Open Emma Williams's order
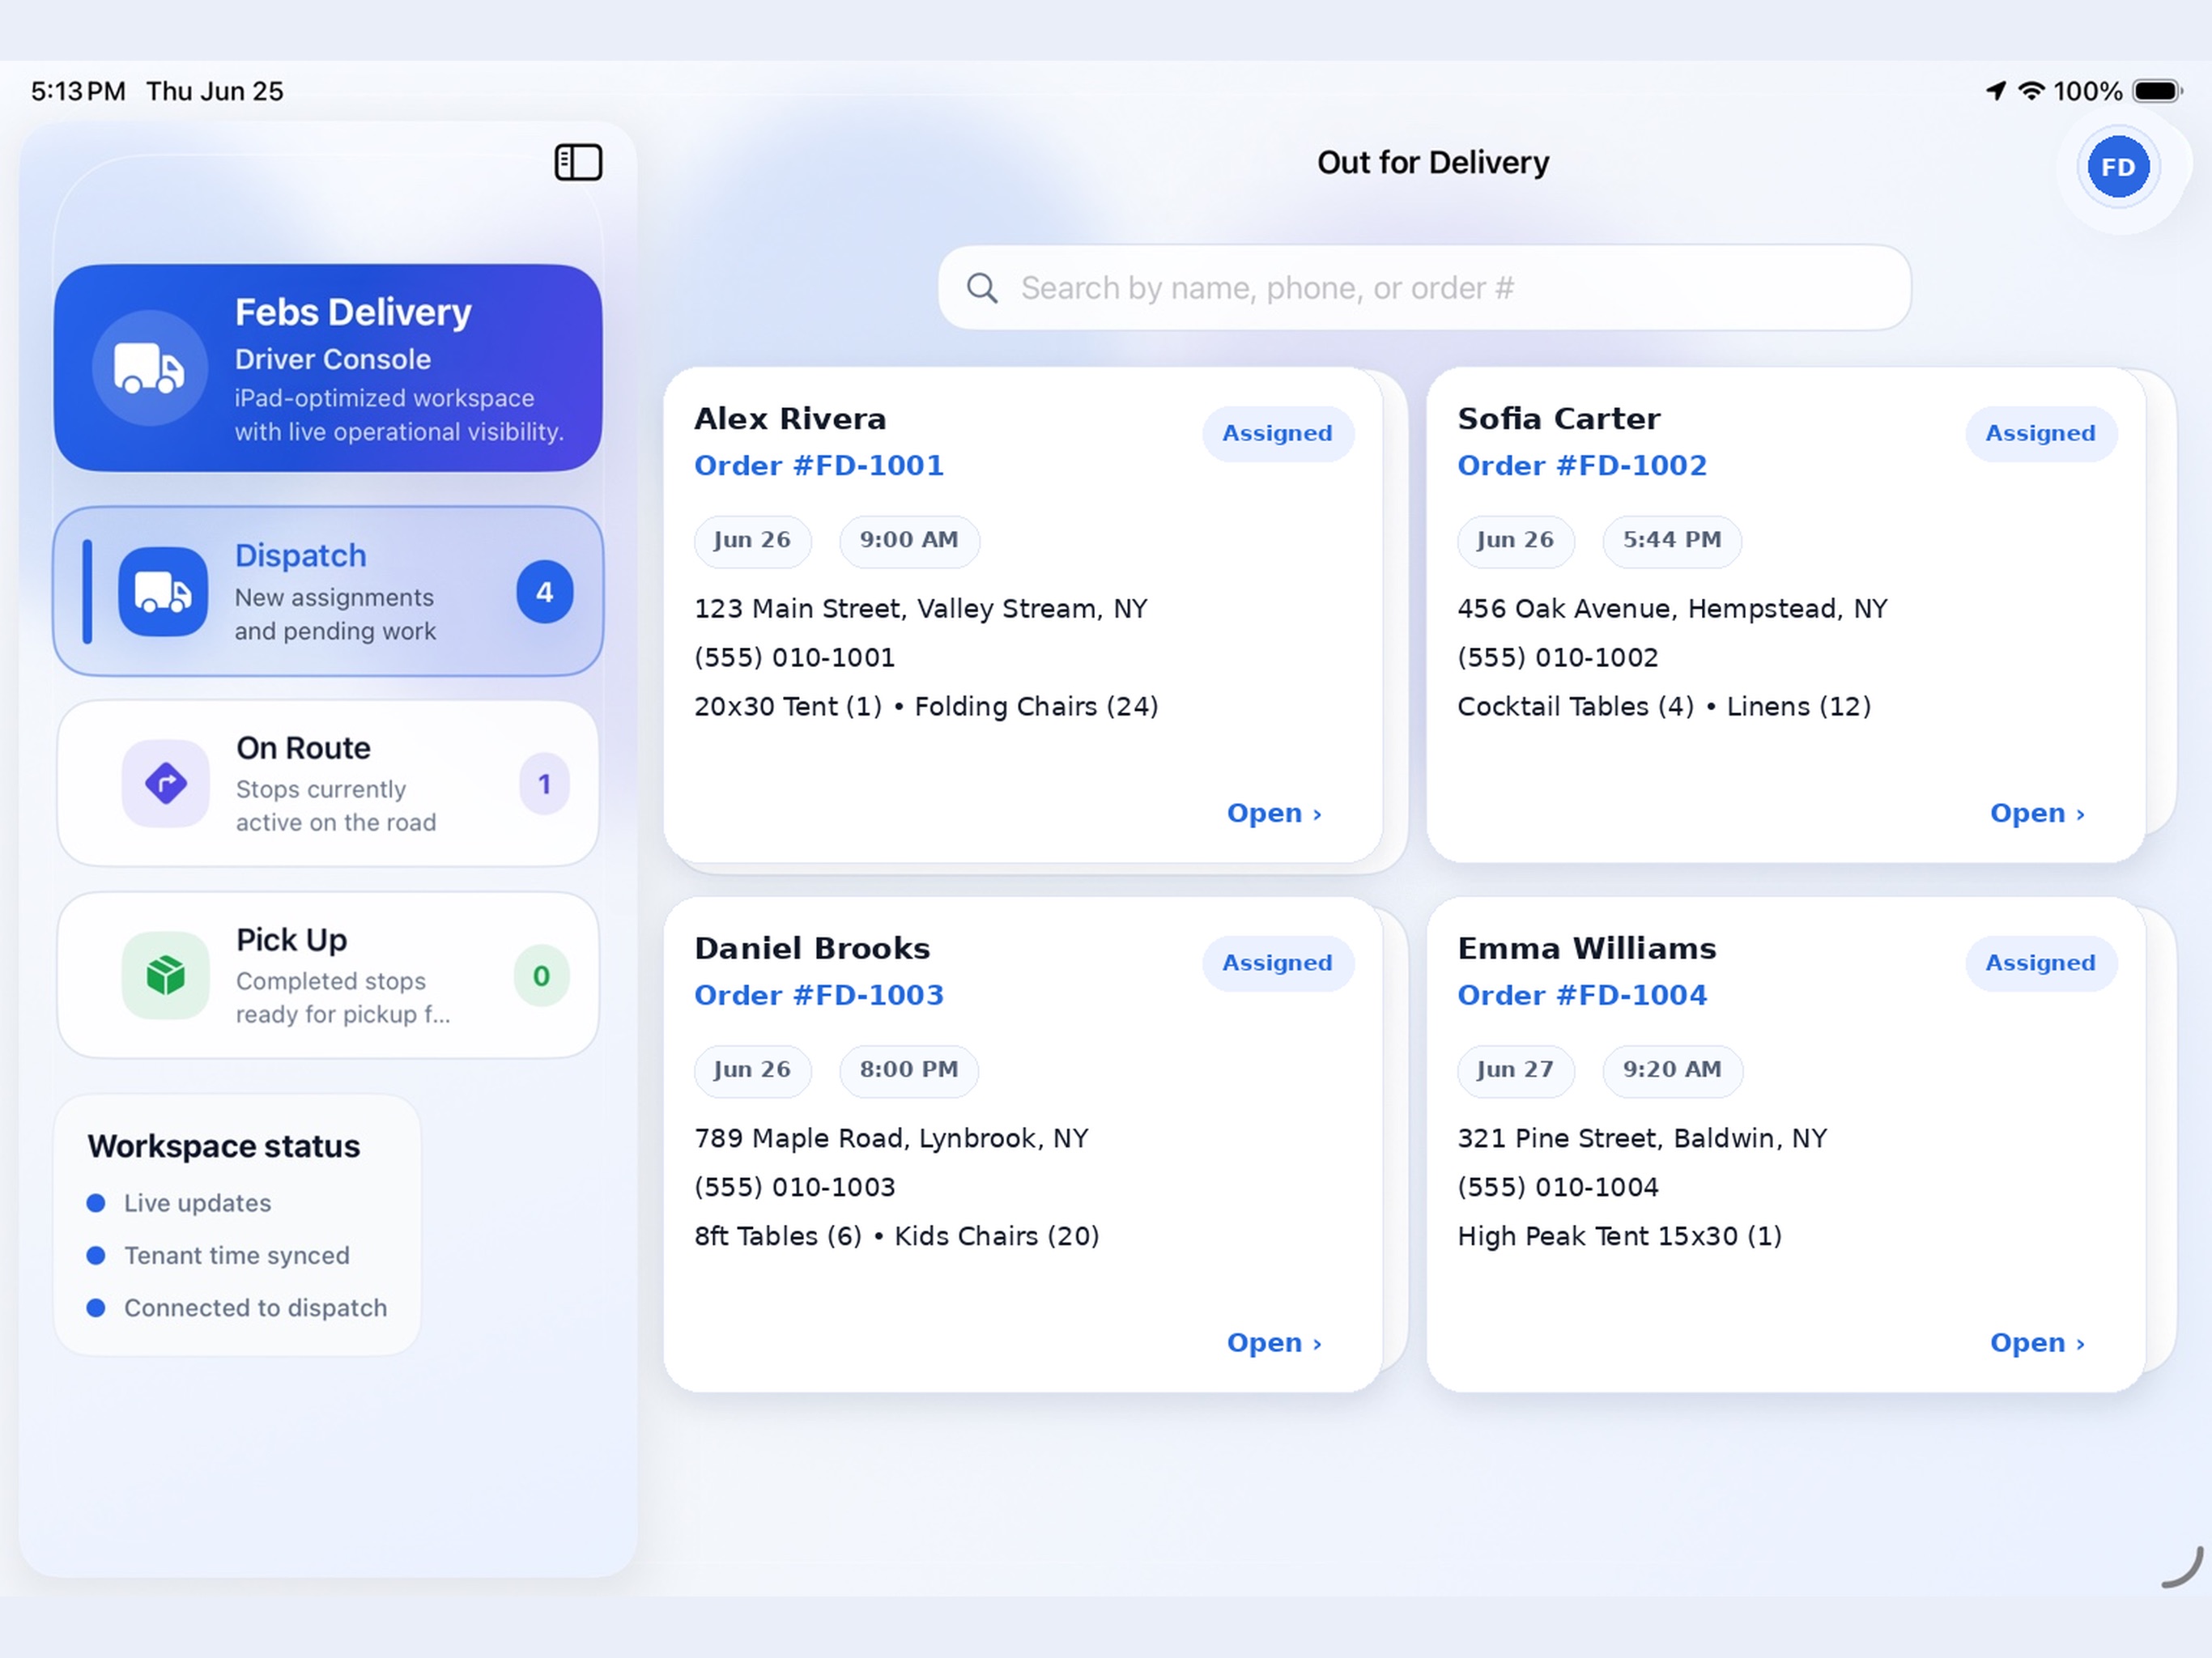Viewport: 2212px width, 1658px height. [2037, 1342]
